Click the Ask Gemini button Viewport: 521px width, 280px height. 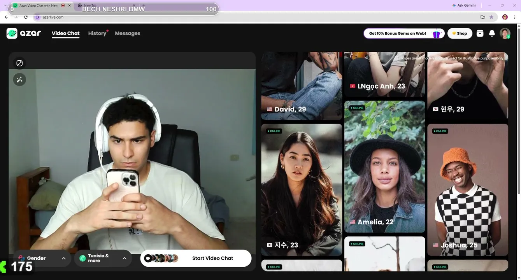click(464, 5)
